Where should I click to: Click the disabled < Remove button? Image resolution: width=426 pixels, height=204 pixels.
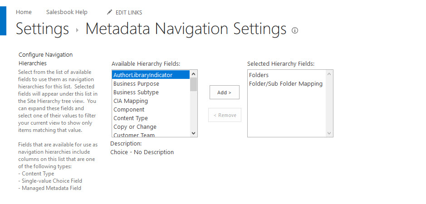click(225, 115)
